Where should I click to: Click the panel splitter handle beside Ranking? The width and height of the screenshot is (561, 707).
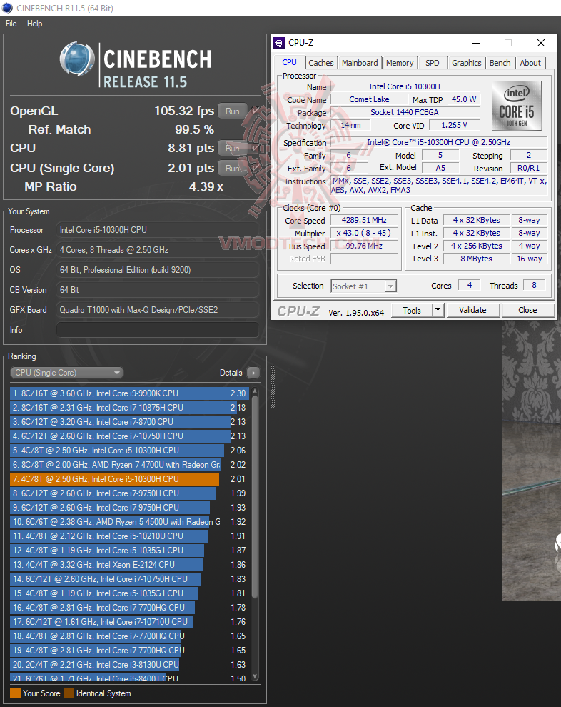273,386
